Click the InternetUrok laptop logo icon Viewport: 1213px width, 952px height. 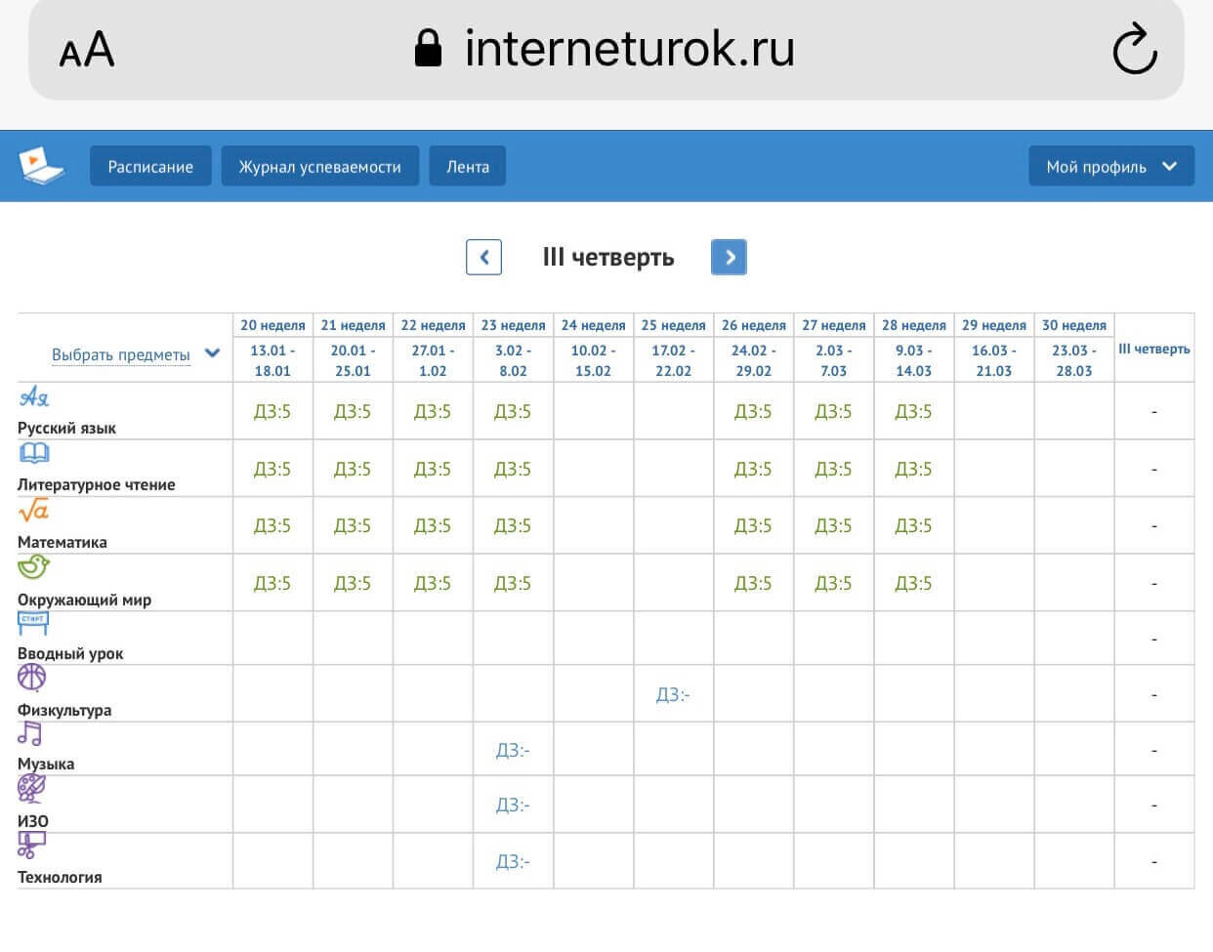coord(41,165)
